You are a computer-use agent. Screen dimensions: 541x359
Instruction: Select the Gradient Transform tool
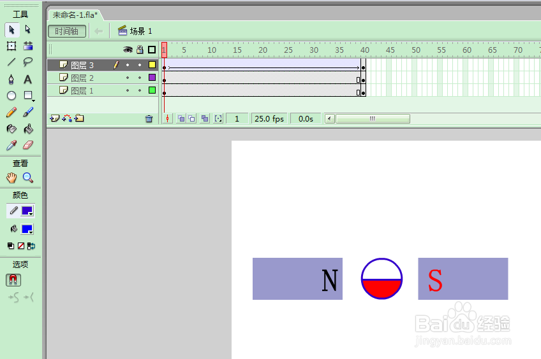click(x=28, y=46)
